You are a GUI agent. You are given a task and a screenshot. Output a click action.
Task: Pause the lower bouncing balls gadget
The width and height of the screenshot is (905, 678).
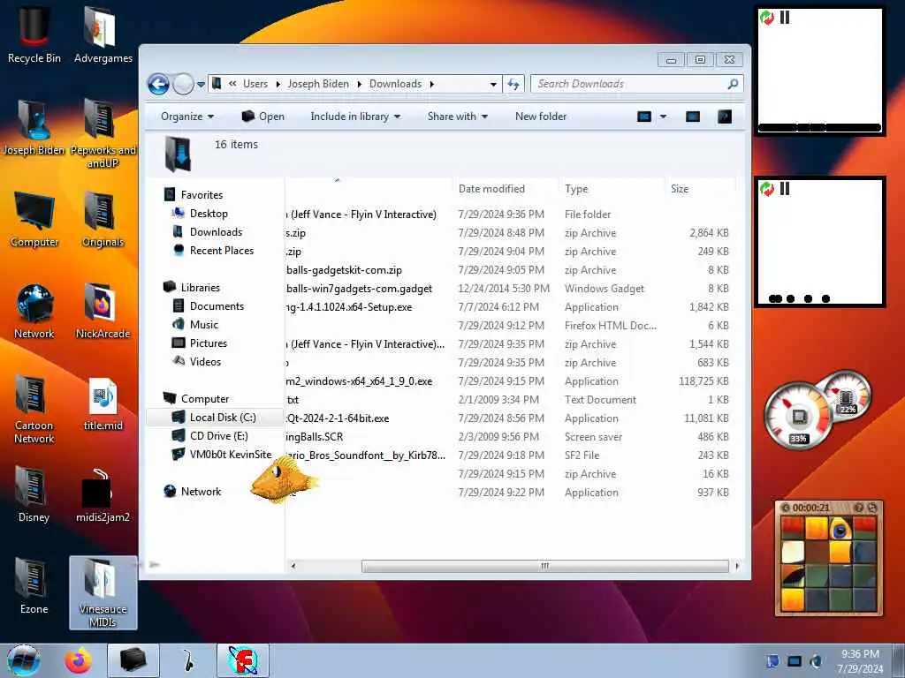pos(785,189)
